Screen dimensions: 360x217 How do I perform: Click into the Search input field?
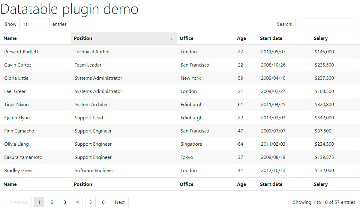click(325, 24)
